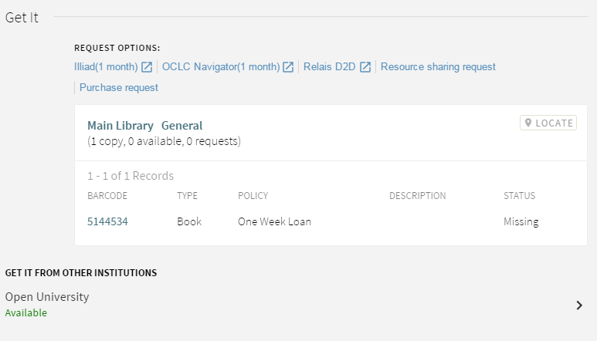
Task: Open the Purchase request link
Action: click(x=119, y=88)
